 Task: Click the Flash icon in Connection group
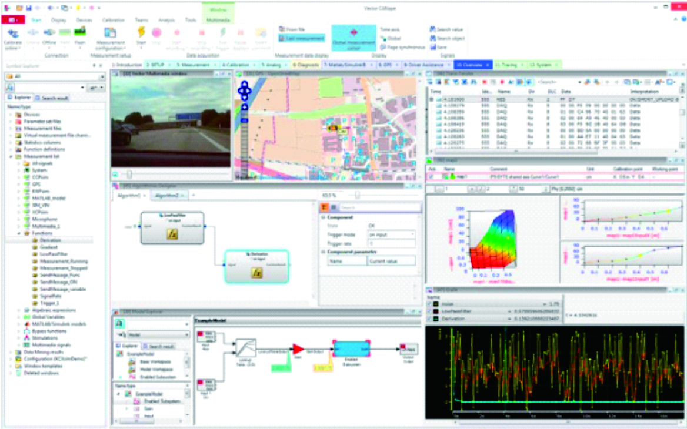point(80,32)
